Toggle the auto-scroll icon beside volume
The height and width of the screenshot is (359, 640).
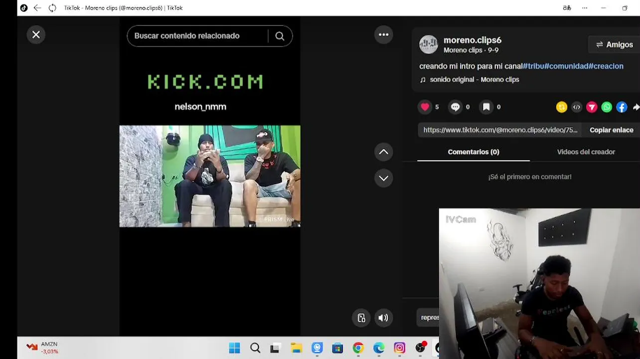[x=361, y=318]
